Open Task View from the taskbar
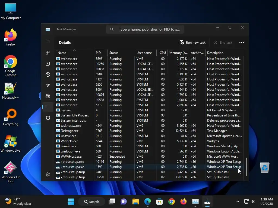Viewport: 278px width, 208px height. (112, 201)
